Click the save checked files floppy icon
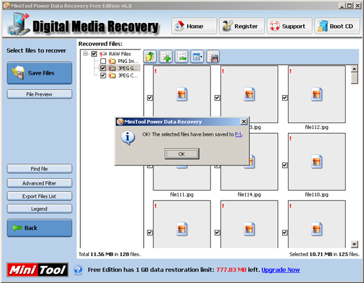This screenshot has width=364, height=283. tap(213, 56)
